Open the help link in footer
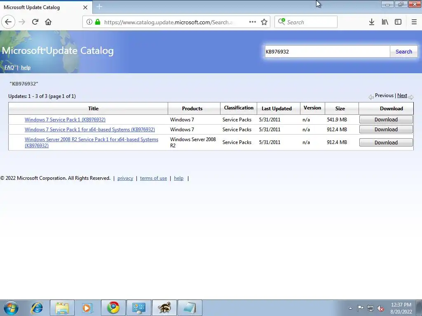Image resolution: width=422 pixels, height=316 pixels. pos(178,178)
